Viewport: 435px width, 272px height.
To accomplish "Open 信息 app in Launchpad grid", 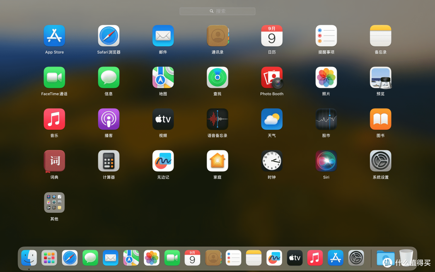I will [109, 77].
